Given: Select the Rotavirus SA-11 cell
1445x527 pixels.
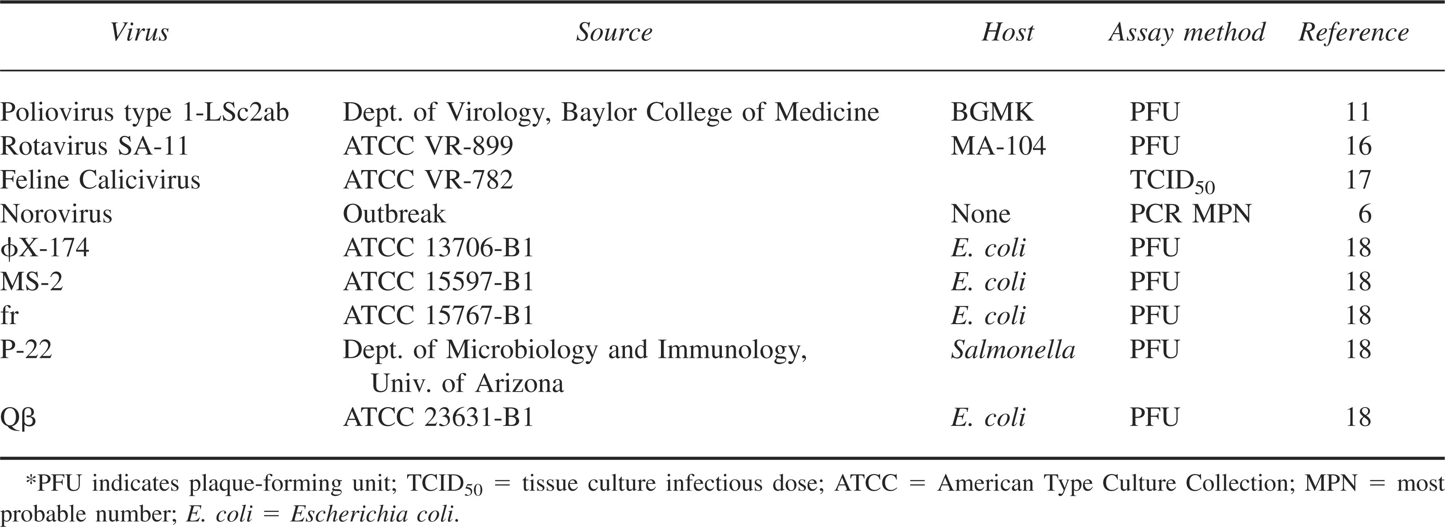Looking at the screenshot, I should (x=95, y=146).
